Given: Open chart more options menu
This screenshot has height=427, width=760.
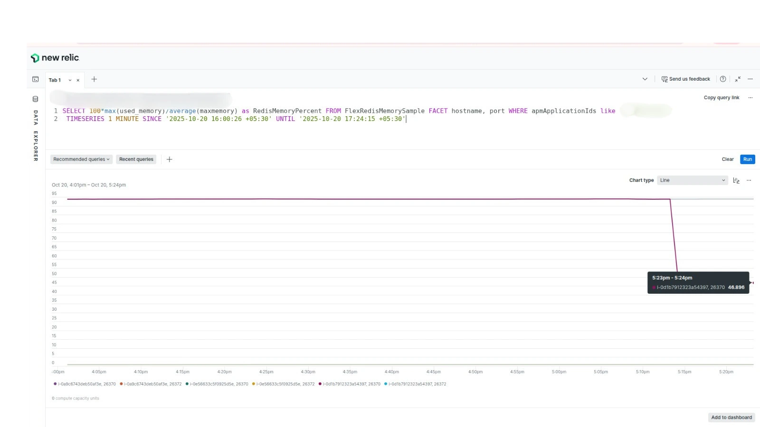Looking at the screenshot, I should pyautogui.click(x=749, y=180).
